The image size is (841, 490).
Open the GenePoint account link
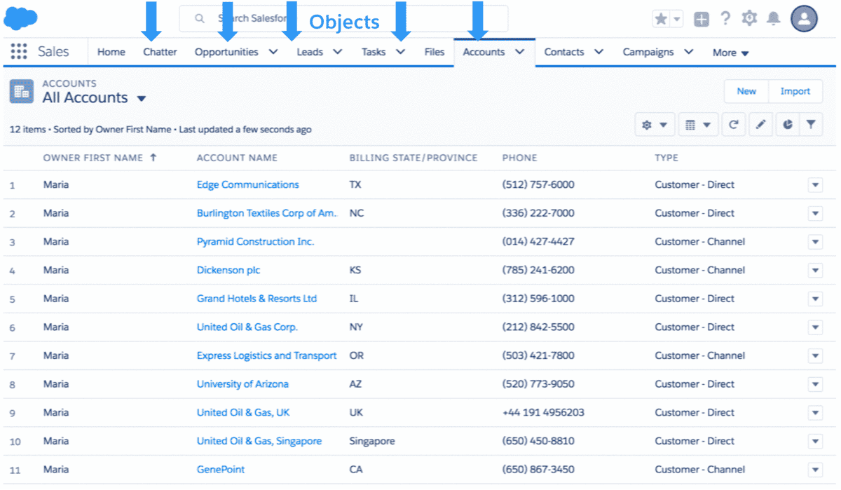pyautogui.click(x=221, y=470)
